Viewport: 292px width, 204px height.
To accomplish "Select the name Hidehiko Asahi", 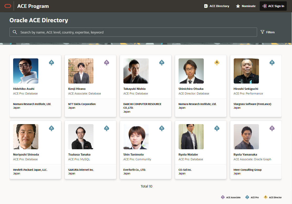I will point(24,89).
